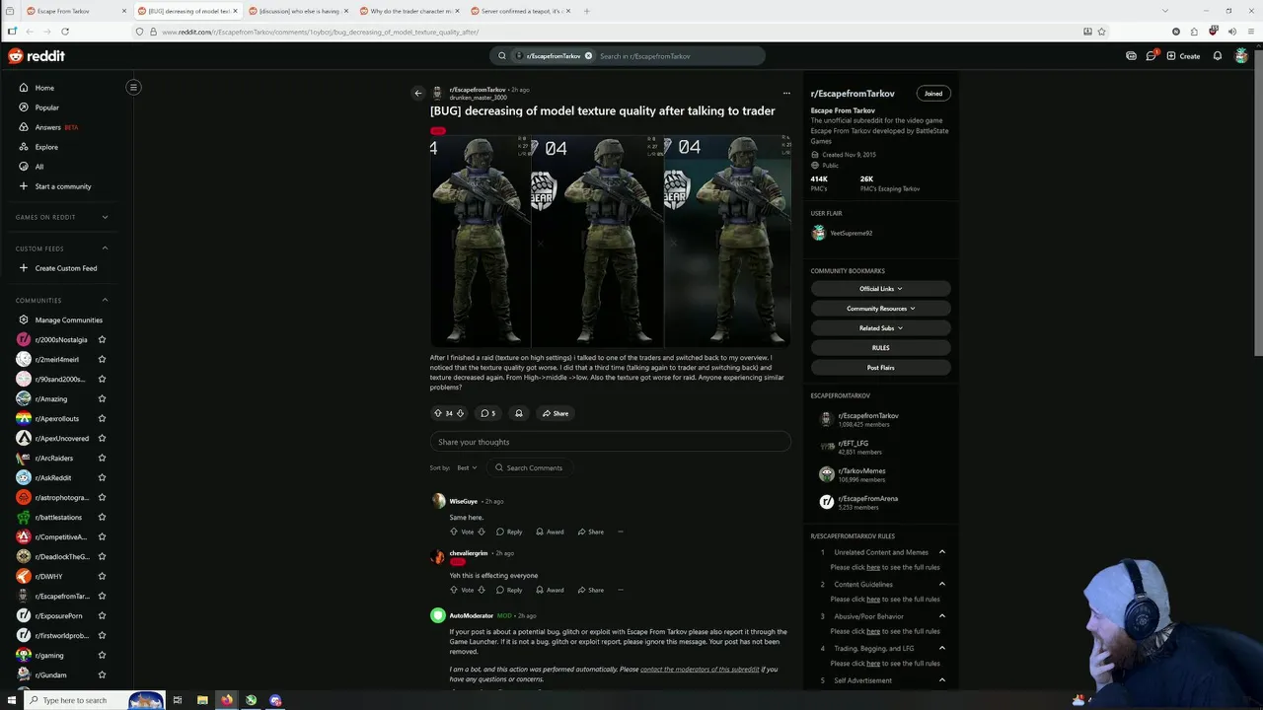Open the Reddit home logo
Image resolution: width=1263 pixels, height=710 pixels.
(x=37, y=56)
